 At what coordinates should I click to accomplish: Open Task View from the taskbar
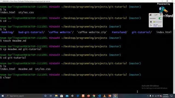click(51, 96)
